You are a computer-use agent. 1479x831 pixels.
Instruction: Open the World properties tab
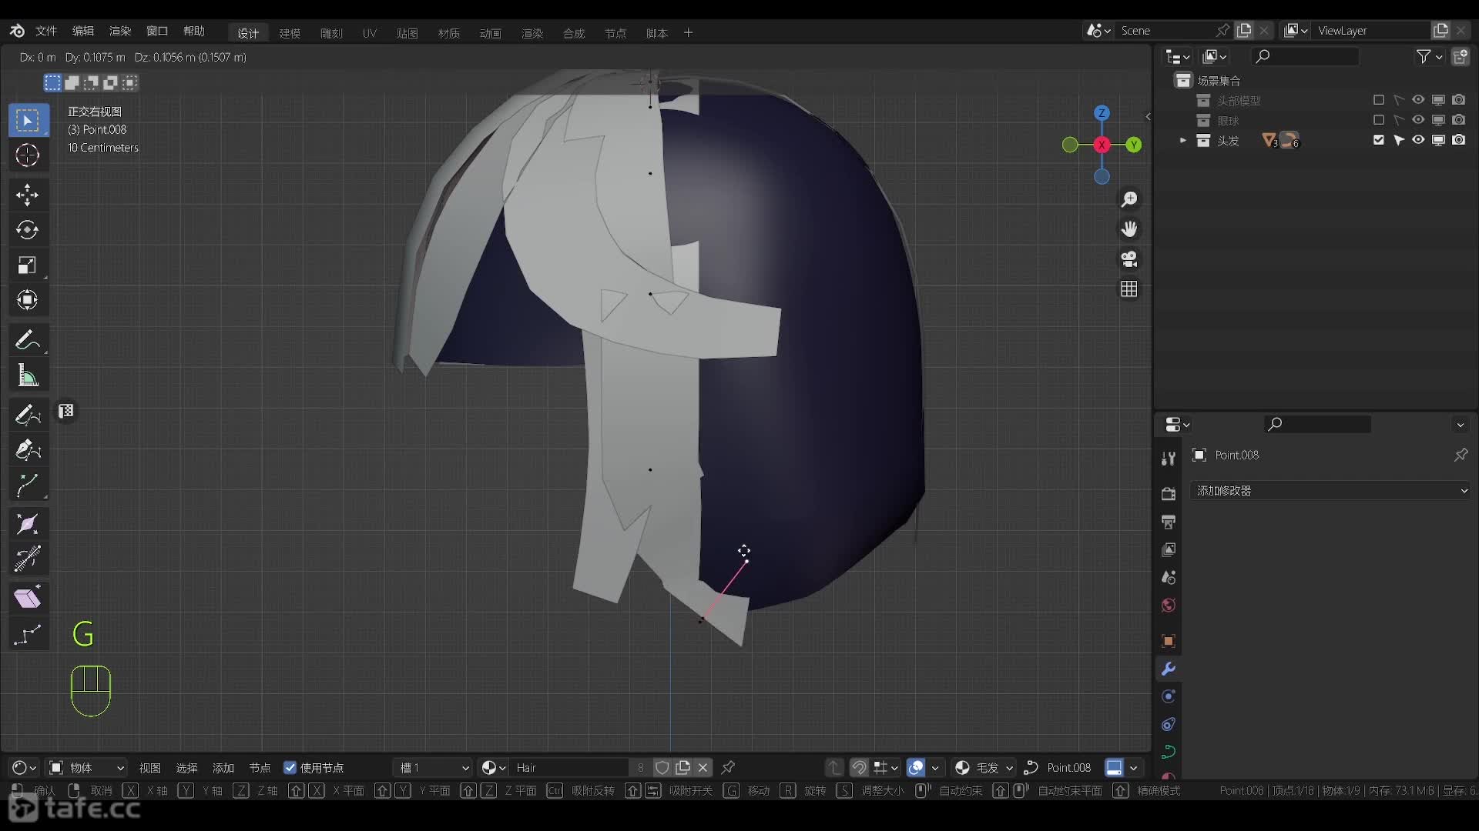(x=1169, y=606)
